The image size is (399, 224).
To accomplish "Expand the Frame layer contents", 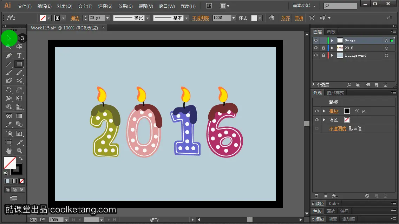I will click(332, 41).
